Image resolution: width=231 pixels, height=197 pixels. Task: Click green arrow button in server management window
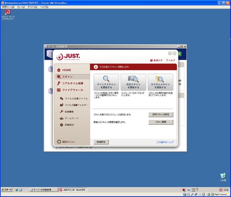point(180,54)
